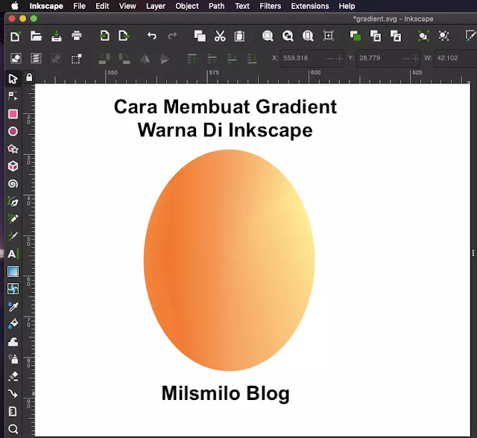The image size is (477, 438).
Task: Rotate selection 90 degrees clockwise
Action: tap(124, 58)
